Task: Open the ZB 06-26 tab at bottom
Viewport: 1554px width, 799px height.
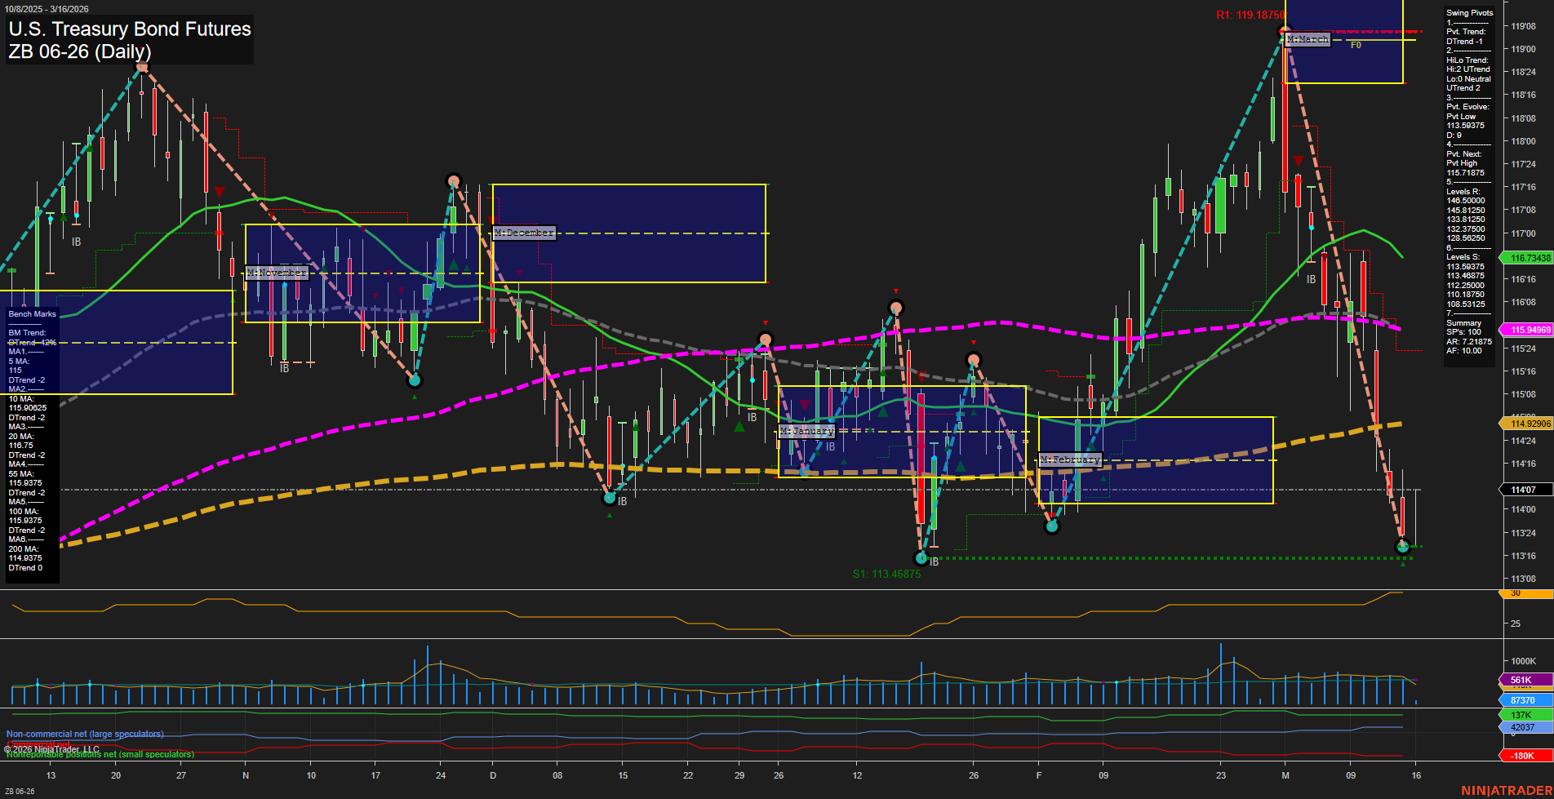Action: click(x=20, y=792)
